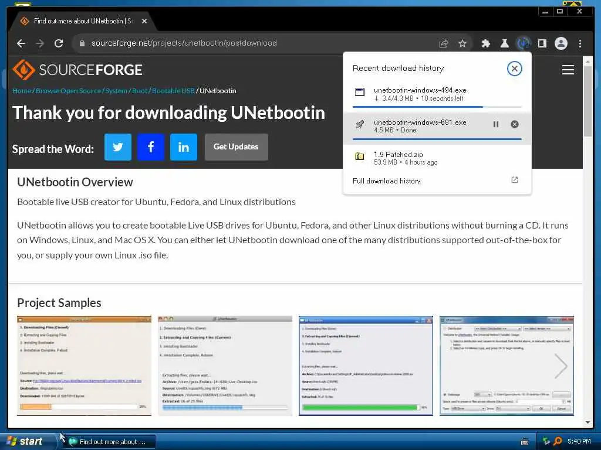
Task: Click the Get Updates button
Action: (236, 147)
